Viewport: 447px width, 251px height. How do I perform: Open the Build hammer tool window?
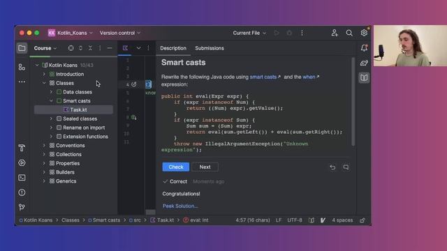click(22, 148)
